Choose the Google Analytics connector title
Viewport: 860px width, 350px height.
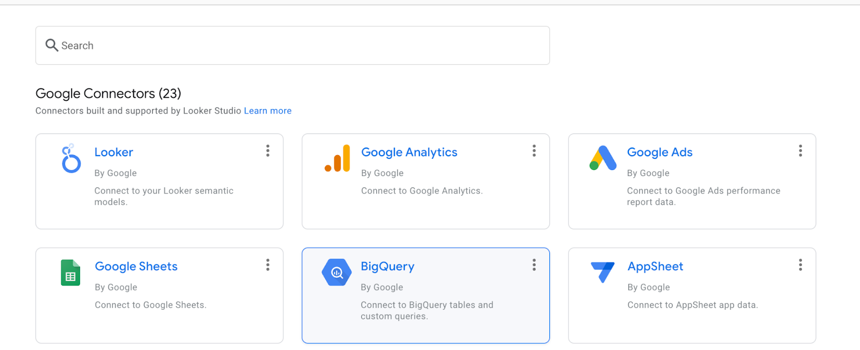click(409, 152)
